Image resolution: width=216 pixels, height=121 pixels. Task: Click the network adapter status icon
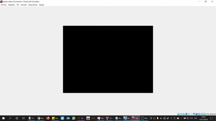[x=186, y=114]
